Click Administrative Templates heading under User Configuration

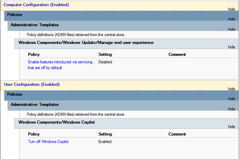tap(34, 105)
